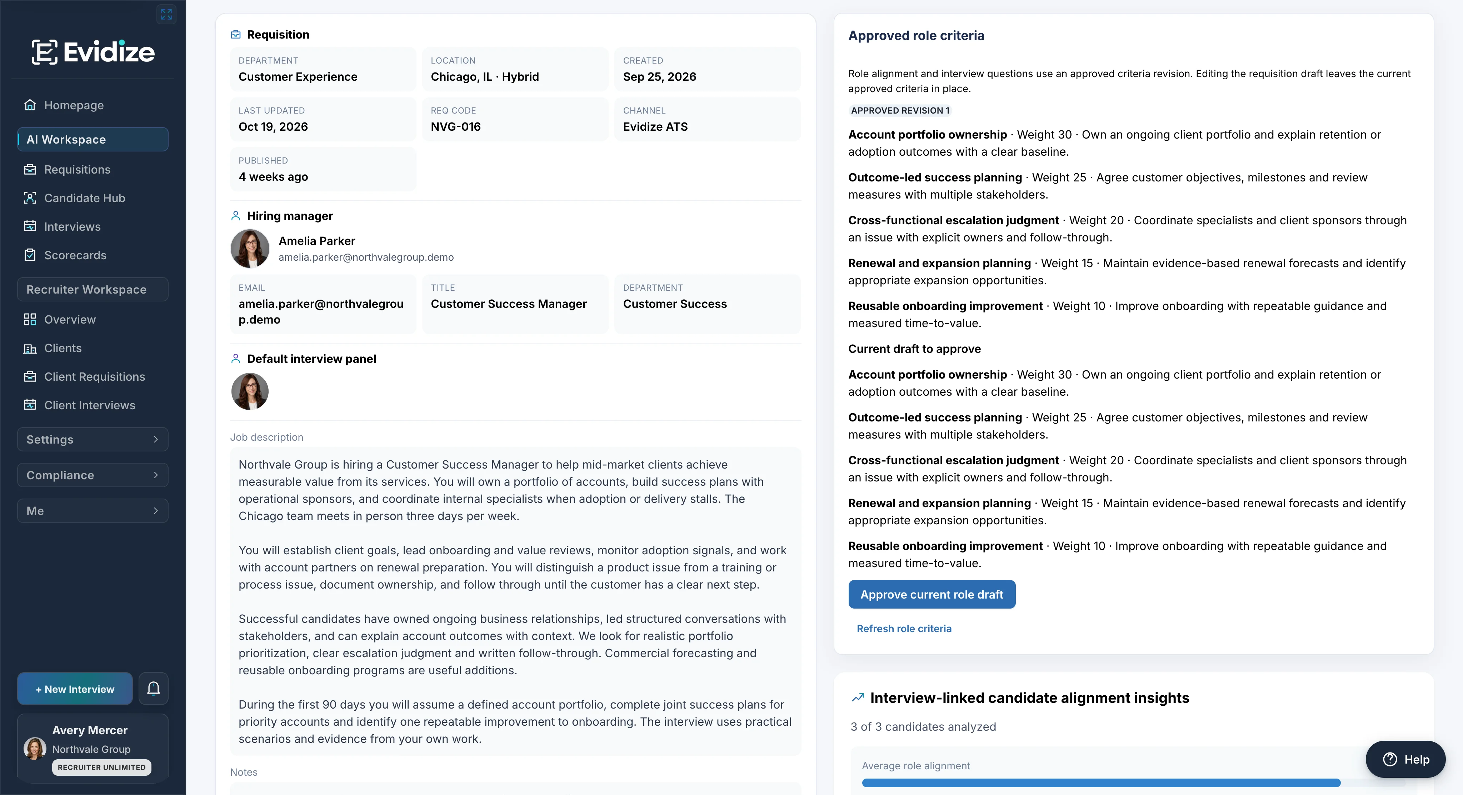
Task: Click the 'Evidize ATS' channel value
Action: [x=655, y=127]
